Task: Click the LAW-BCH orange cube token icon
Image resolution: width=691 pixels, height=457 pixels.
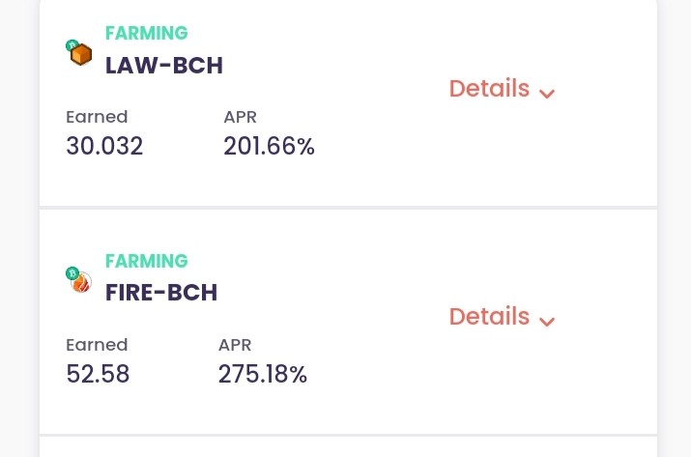Action: (x=81, y=55)
